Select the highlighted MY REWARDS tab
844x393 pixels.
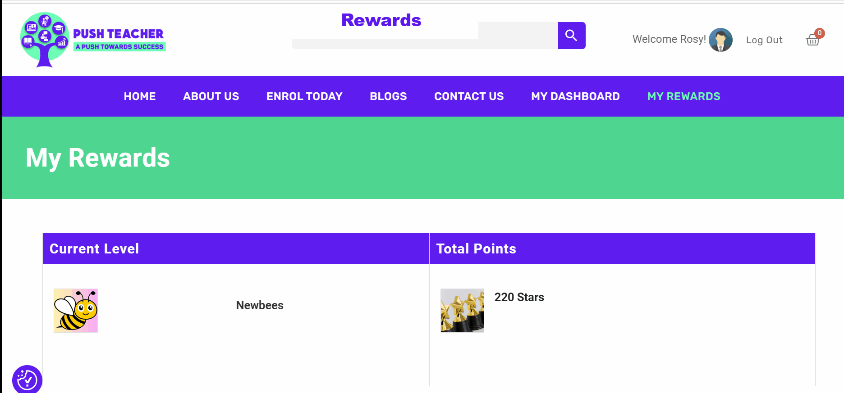(x=683, y=96)
